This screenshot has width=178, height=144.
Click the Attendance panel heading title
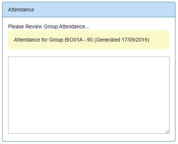[21, 10]
